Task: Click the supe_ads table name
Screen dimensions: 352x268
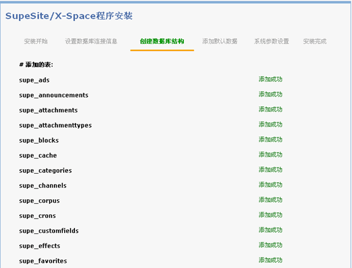Action: [34, 80]
